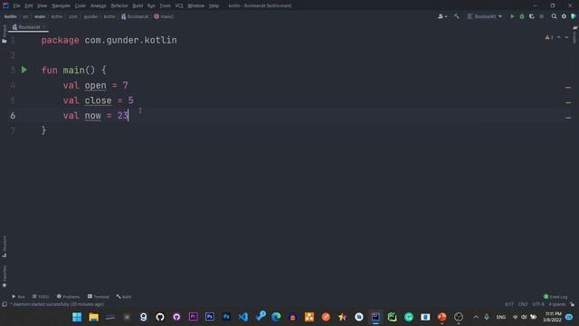Place cursor on the close variable line
This screenshot has width=579, height=326.
[98, 101]
